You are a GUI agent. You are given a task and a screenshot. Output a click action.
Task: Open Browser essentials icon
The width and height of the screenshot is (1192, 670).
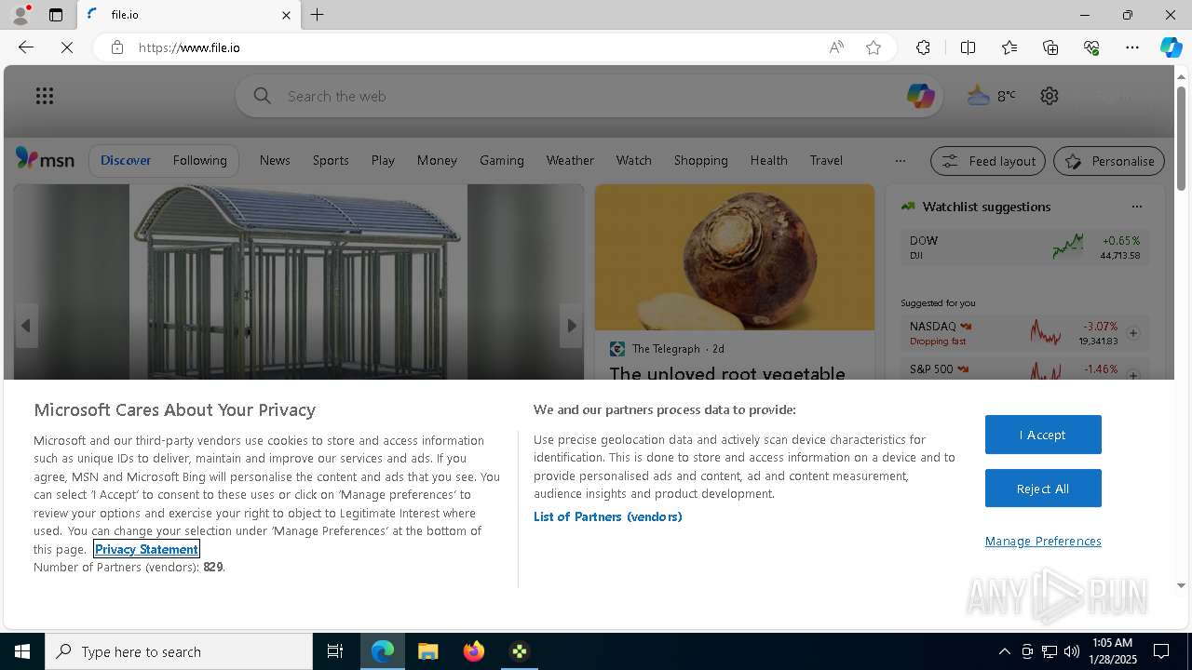[x=1091, y=47]
